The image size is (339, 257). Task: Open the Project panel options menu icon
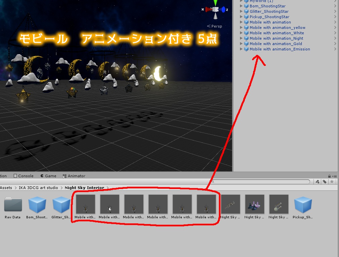[x=335, y=176]
